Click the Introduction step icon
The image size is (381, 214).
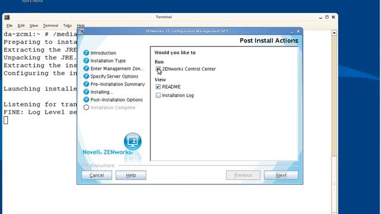86,53
